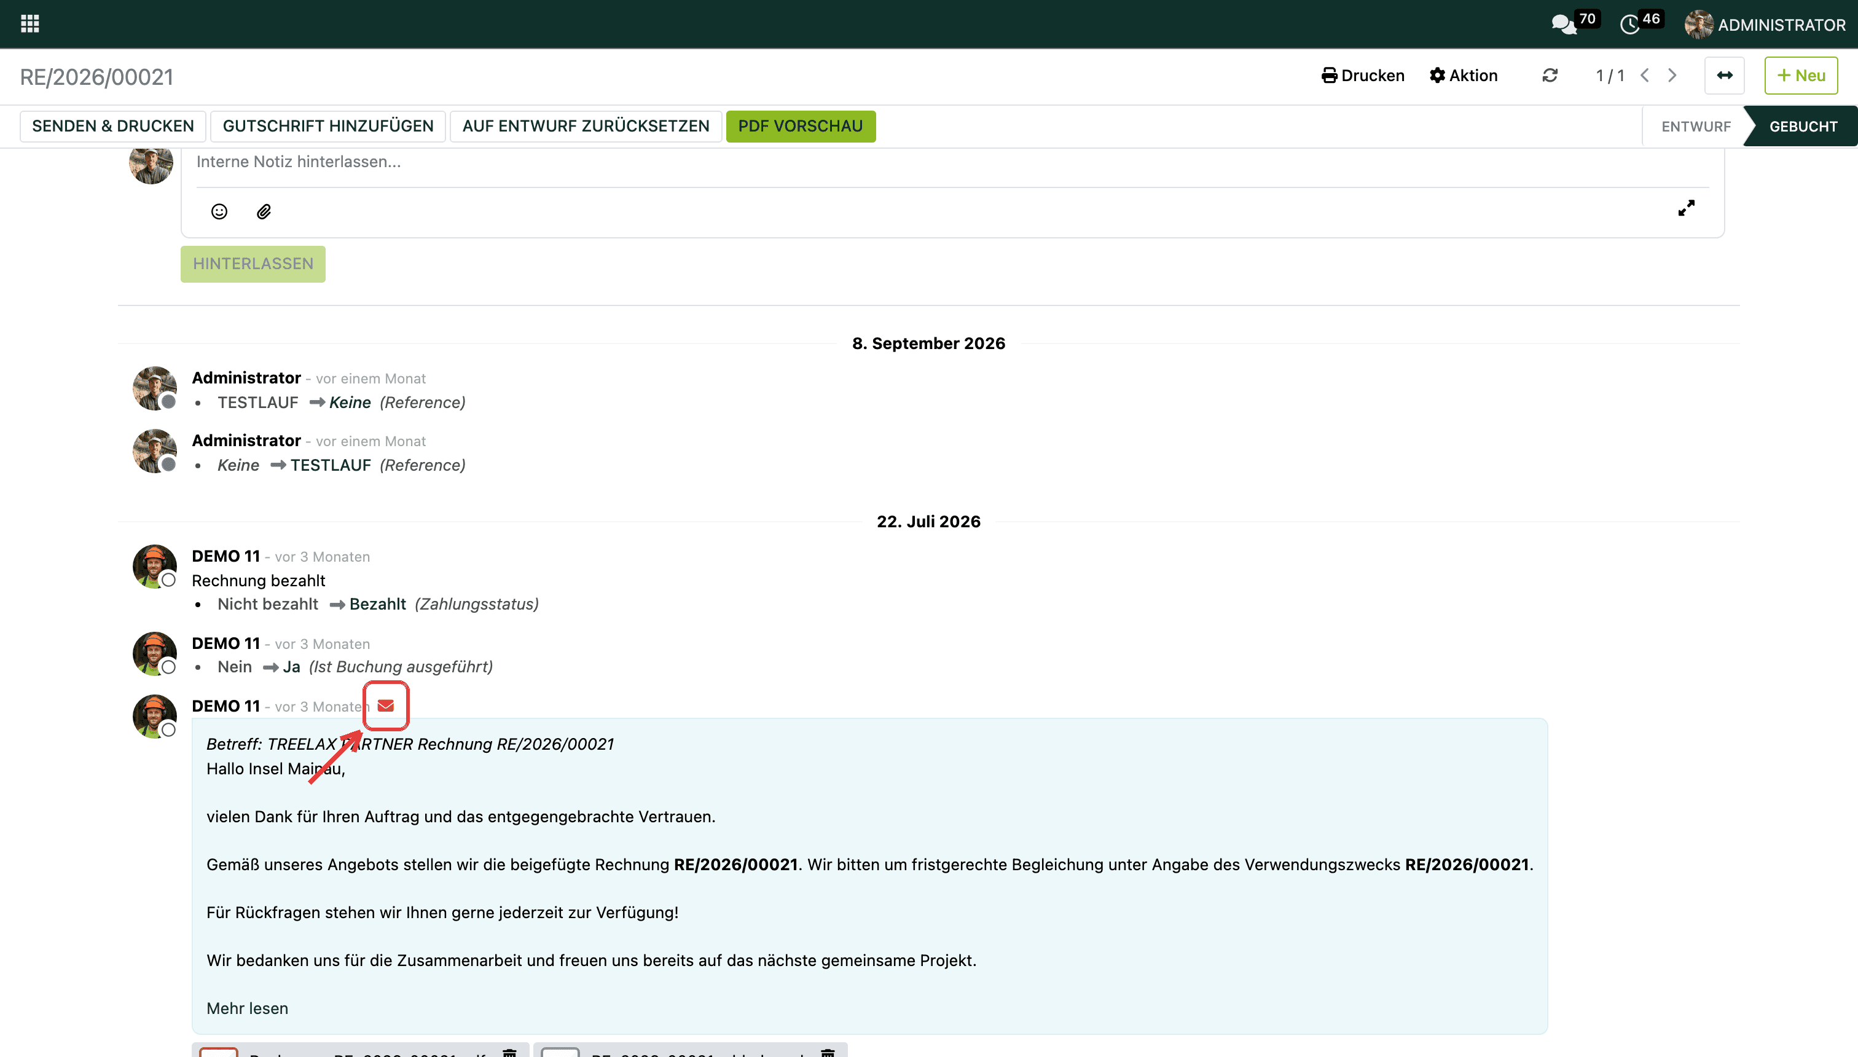Click the 22. Juli 2026 date separator
The width and height of the screenshot is (1858, 1057).
click(x=928, y=522)
